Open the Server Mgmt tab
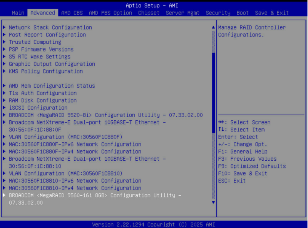 (x=182, y=13)
